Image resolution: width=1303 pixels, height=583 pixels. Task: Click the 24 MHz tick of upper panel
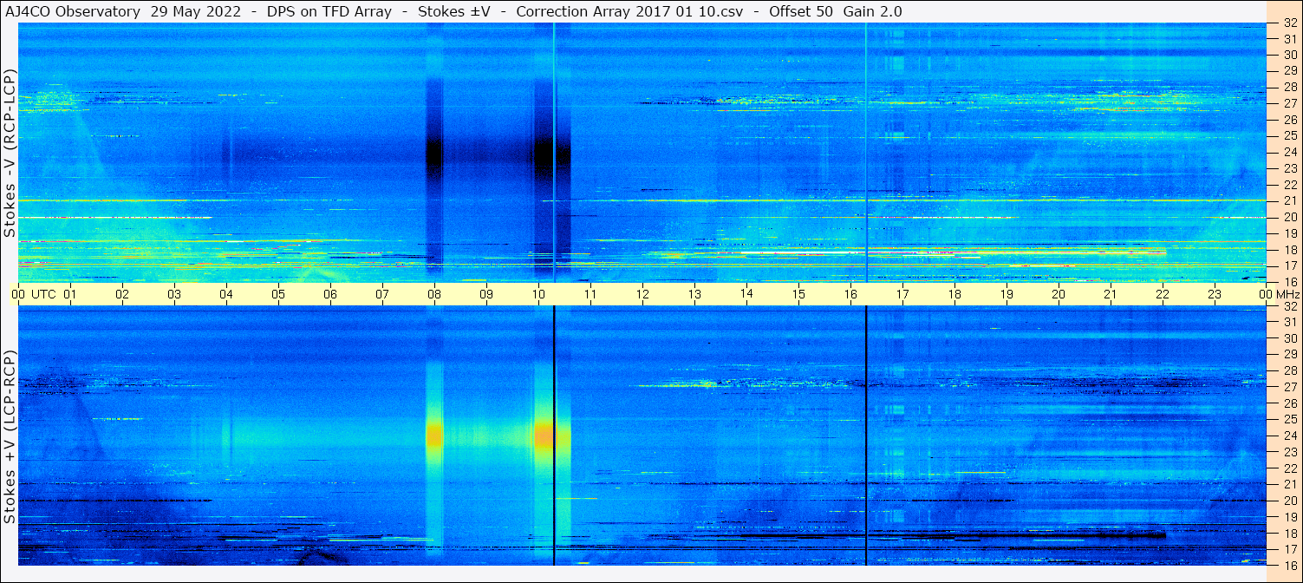tap(1289, 152)
